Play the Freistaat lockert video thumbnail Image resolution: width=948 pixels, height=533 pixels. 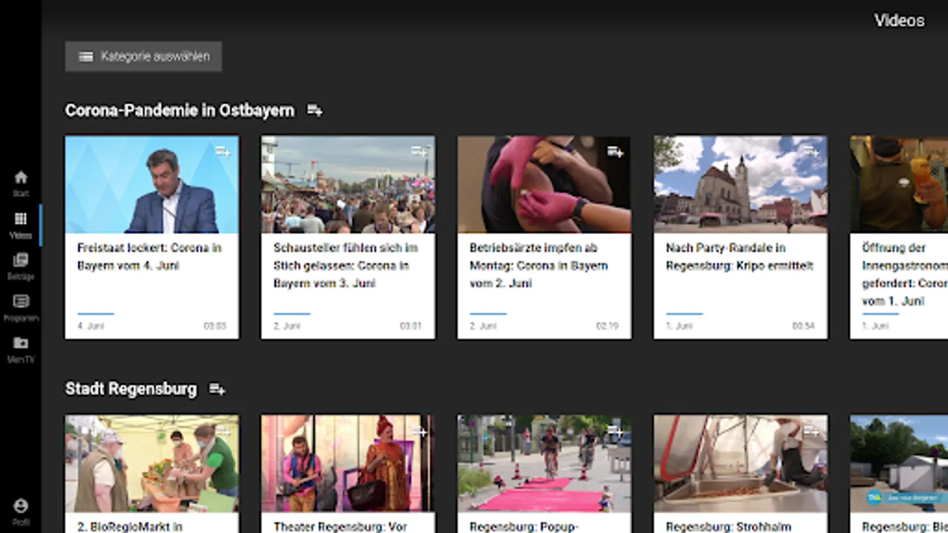click(x=152, y=184)
